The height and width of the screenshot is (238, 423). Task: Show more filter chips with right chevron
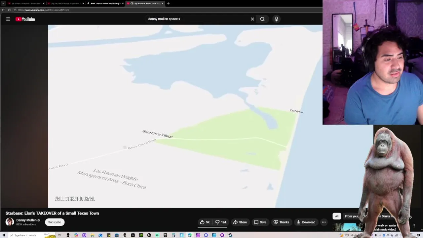(x=410, y=217)
